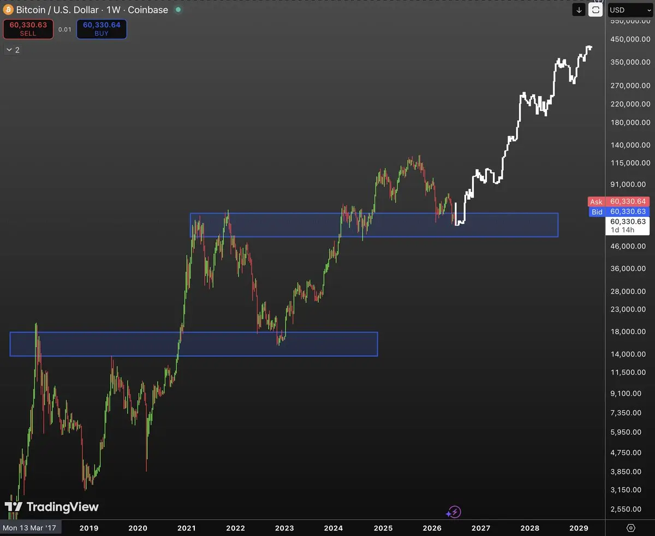Click 2020 on the time axis
655x536 pixels.
click(x=138, y=528)
